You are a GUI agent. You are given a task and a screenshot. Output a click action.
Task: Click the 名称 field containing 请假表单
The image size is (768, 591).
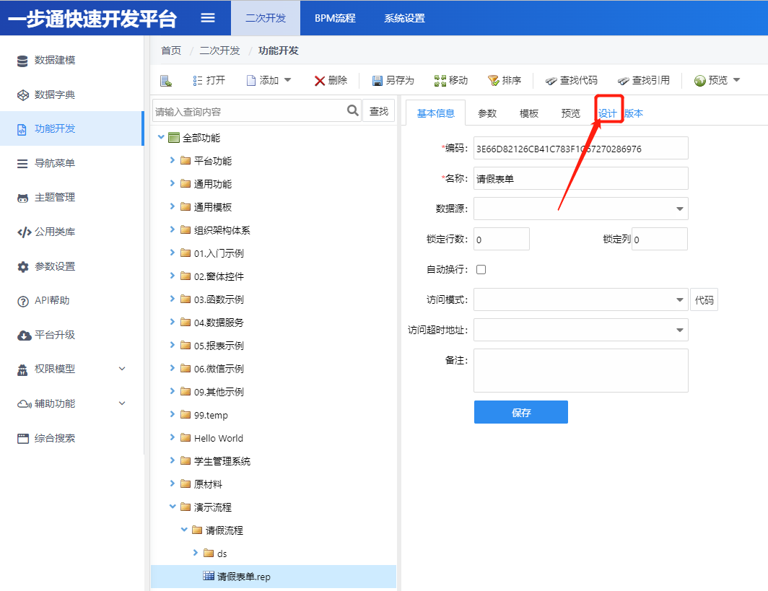[580, 179]
